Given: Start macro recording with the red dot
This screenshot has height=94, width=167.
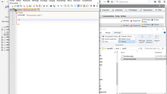Looking at the screenshot, I should 91,6.
